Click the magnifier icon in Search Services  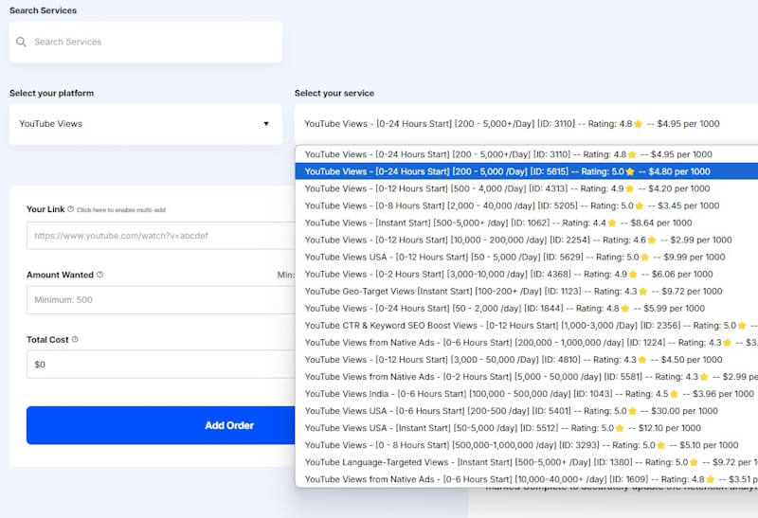[21, 43]
